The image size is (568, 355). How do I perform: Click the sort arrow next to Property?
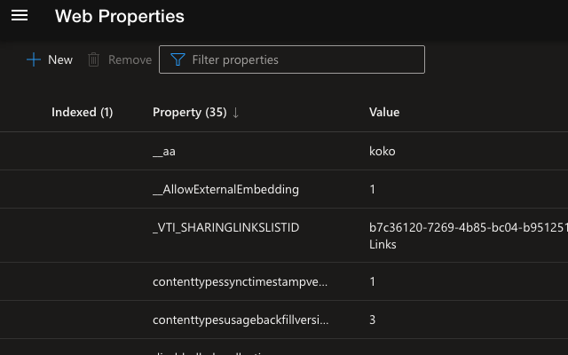(x=235, y=113)
